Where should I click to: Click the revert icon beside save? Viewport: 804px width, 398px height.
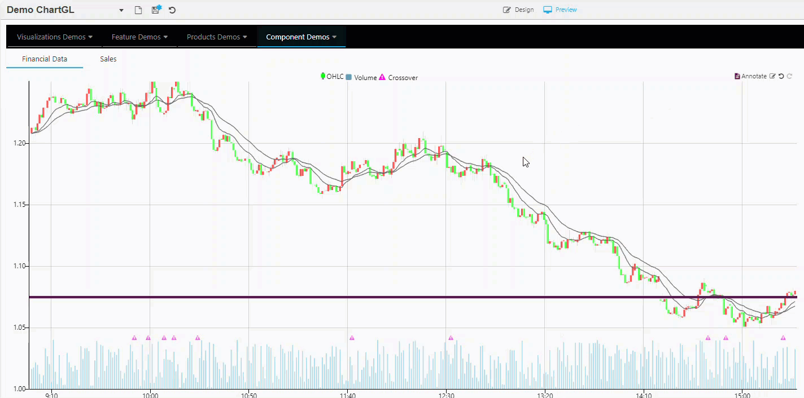pyautogui.click(x=172, y=10)
